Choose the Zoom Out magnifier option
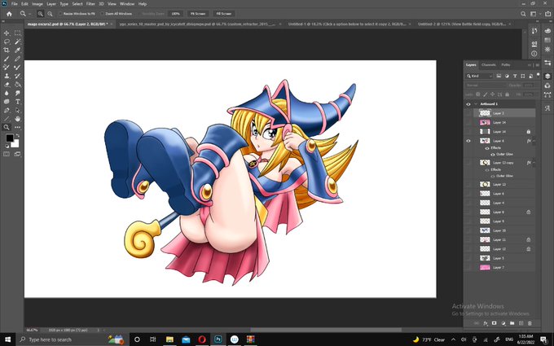The width and height of the screenshot is (554, 346). coord(51,14)
